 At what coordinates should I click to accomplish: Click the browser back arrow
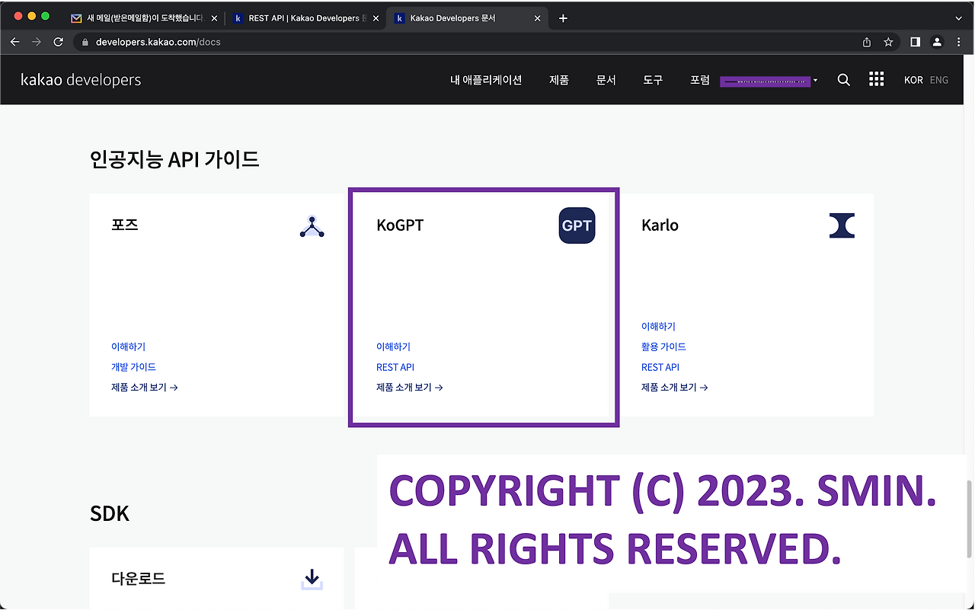point(14,42)
